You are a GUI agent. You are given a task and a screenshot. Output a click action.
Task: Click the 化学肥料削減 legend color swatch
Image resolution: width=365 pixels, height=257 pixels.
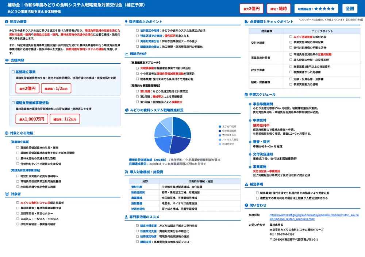point(220,126)
